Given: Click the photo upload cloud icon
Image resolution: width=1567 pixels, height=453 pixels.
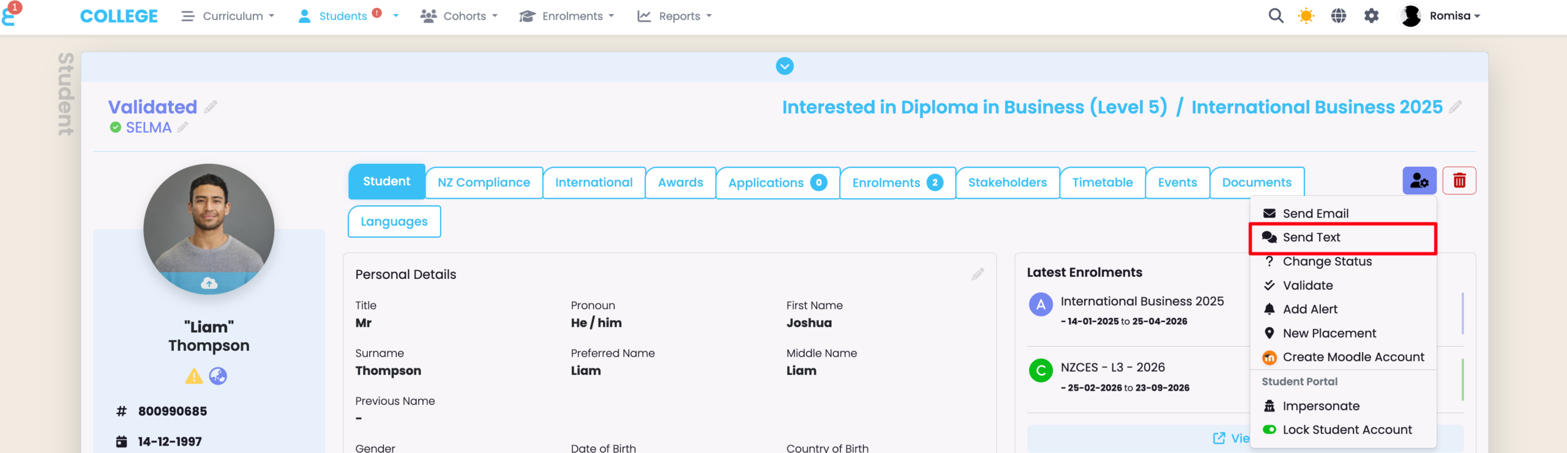Looking at the screenshot, I should 209,283.
